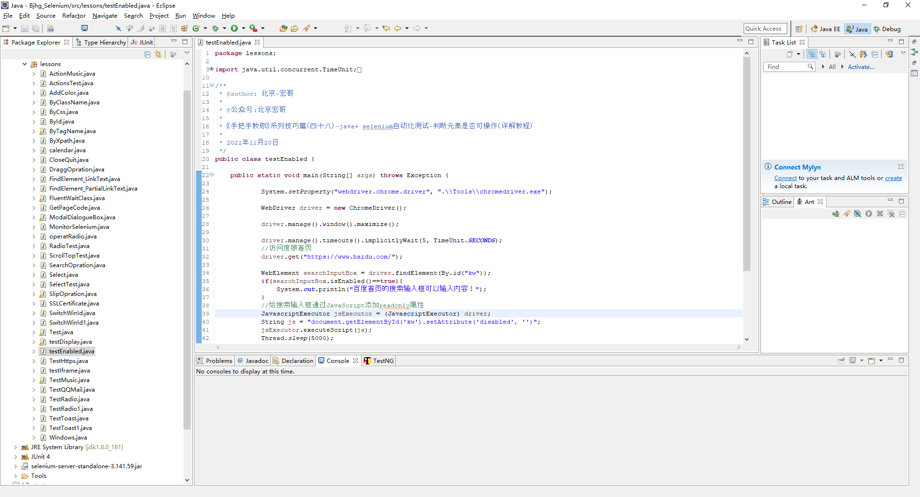Switch to the Problems tab

pyautogui.click(x=215, y=361)
